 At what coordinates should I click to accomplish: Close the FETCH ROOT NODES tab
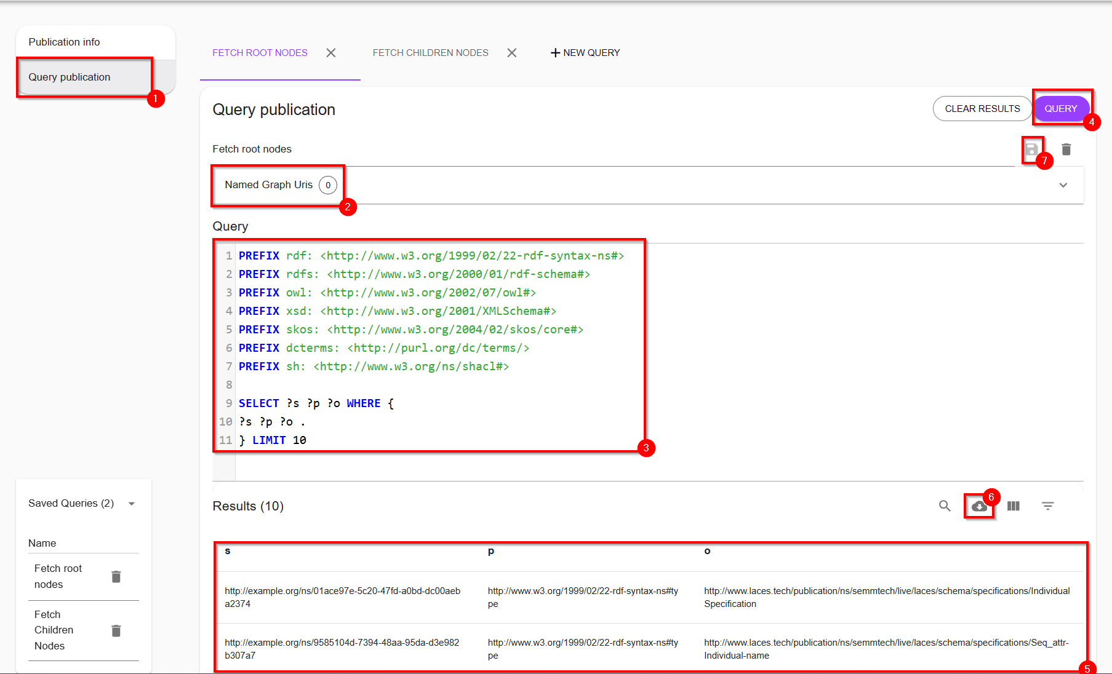[331, 52]
